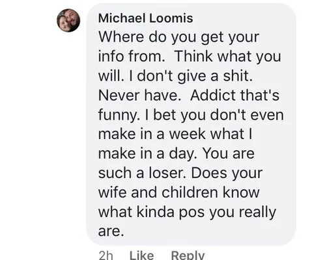Select the gray comment bubble
The height and width of the screenshot is (260, 312).
click(191, 124)
